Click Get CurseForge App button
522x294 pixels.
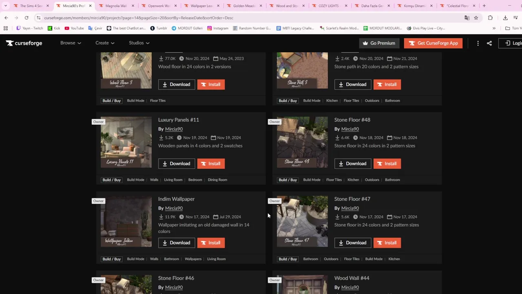[433, 43]
